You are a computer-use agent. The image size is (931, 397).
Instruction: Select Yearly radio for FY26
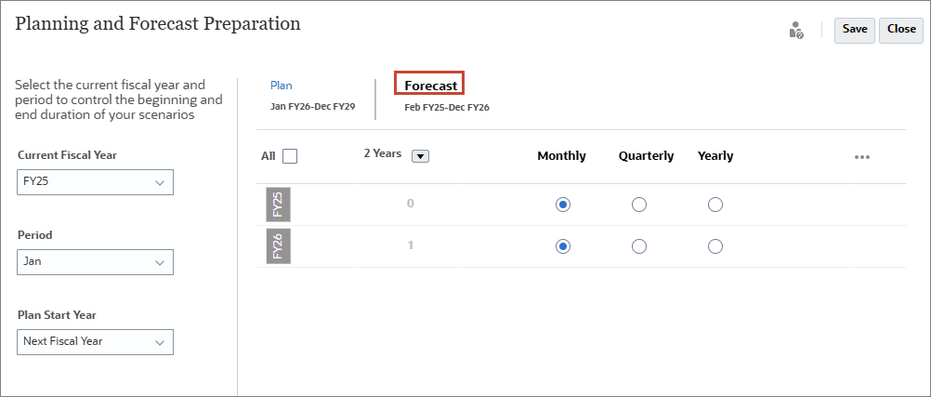(715, 246)
